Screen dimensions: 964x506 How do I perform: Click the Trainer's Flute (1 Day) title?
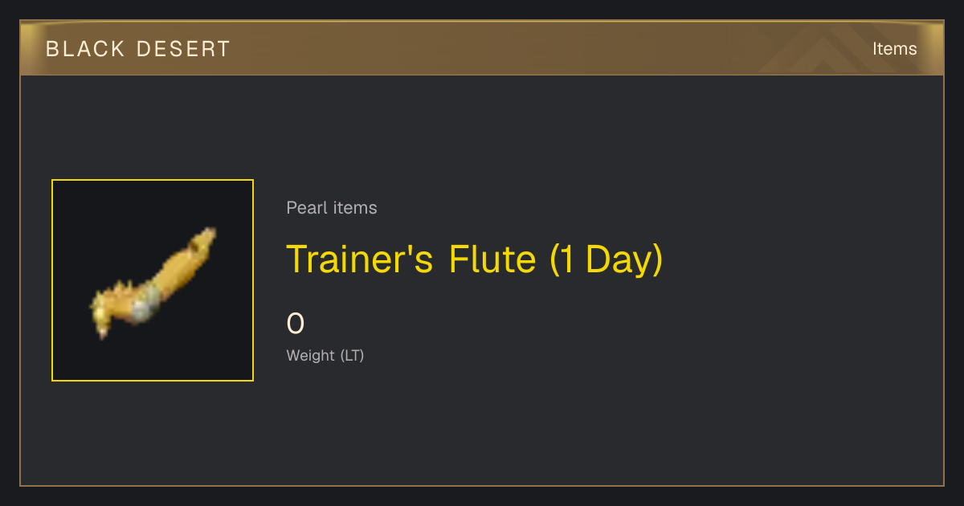point(475,259)
